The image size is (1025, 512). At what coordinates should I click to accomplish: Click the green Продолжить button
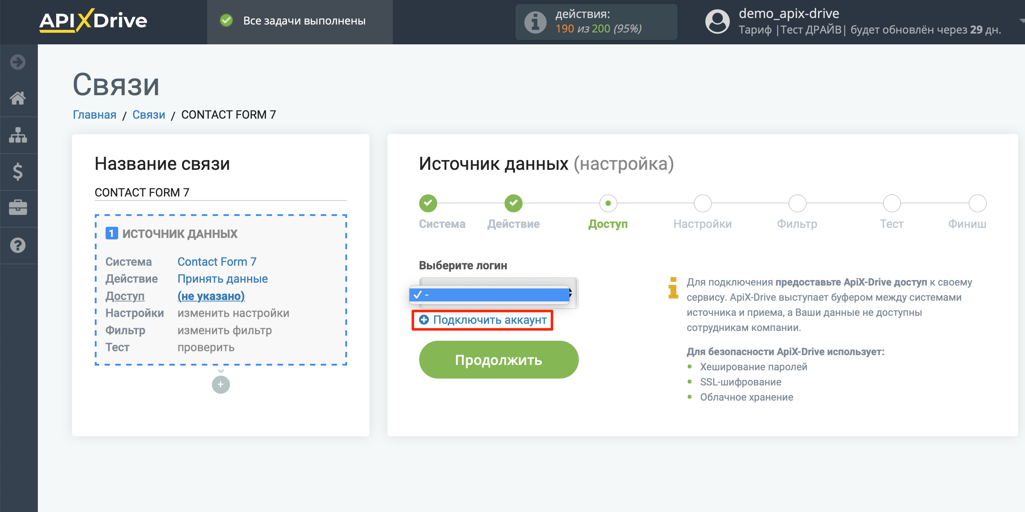pyautogui.click(x=498, y=360)
